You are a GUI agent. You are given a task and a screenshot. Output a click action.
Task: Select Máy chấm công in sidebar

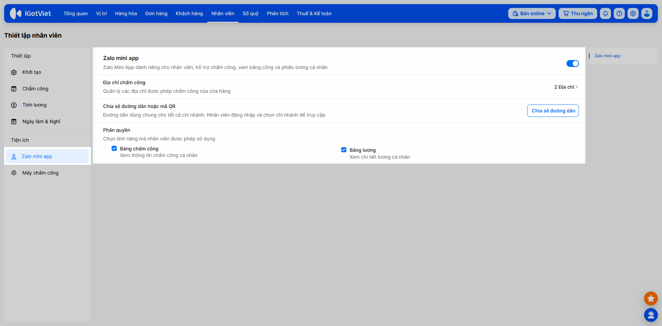[x=47, y=173]
